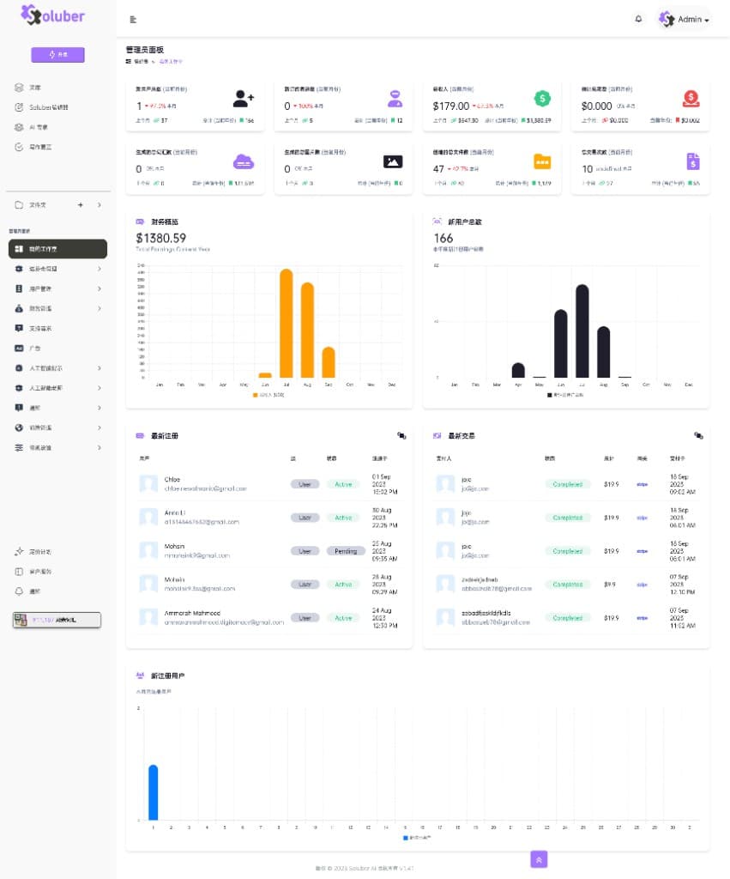Screen dimensions: 730x879
Task: Click the bell icon at sidebar bottom
Action: pos(19,591)
